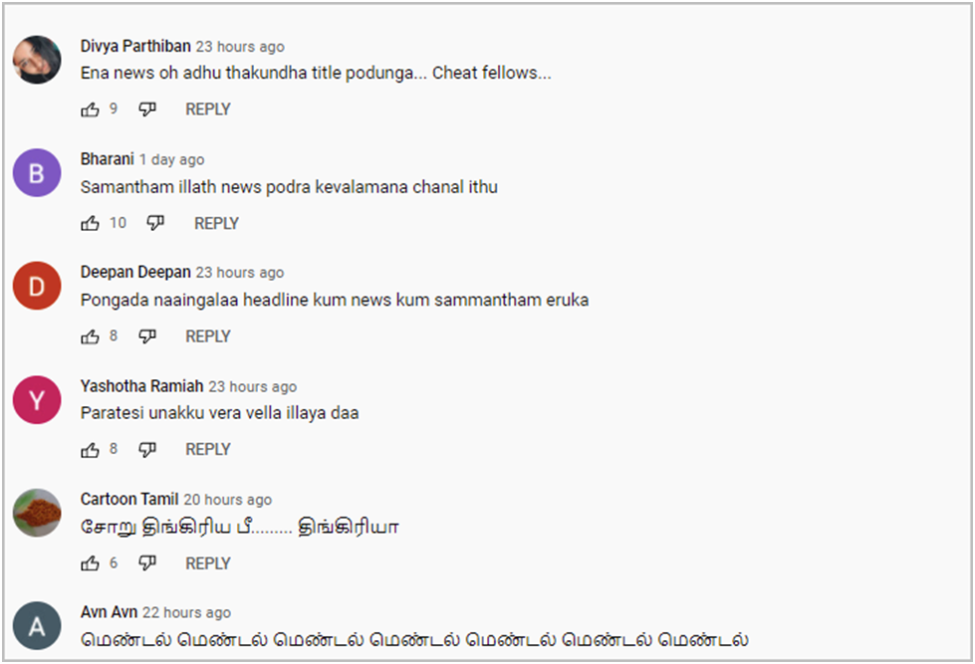Open Bharani's channel name link

tap(107, 159)
